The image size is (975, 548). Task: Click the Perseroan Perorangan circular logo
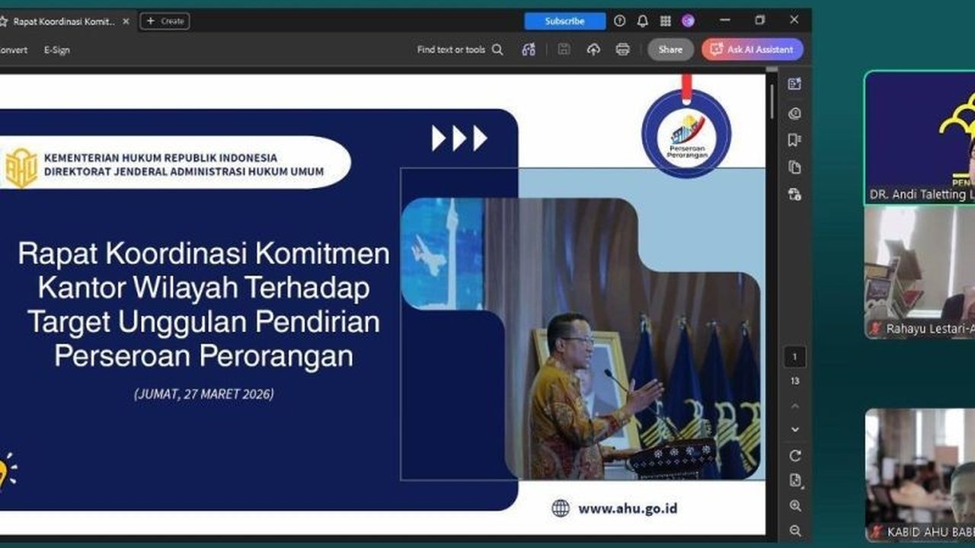click(686, 134)
